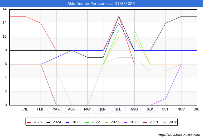Screen dimensions: 203x140
Task: Click the ENE month label on x-axis
Action: pos(25,110)
